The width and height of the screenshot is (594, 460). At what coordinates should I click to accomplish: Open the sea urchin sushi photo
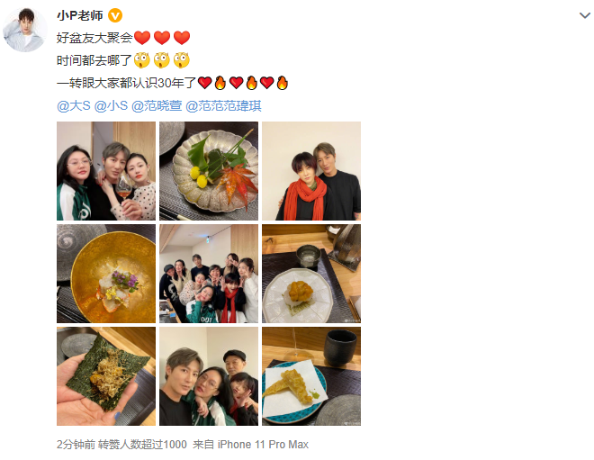(311, 274)
